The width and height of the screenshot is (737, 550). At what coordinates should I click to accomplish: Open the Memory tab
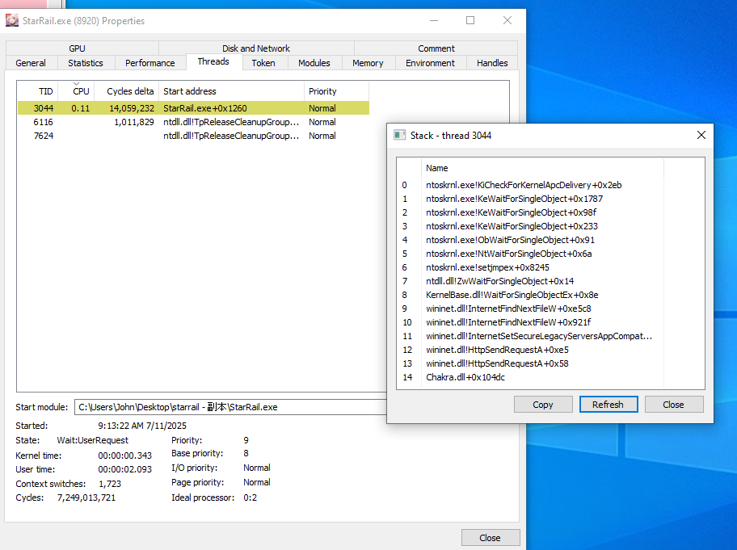[368, 63]
